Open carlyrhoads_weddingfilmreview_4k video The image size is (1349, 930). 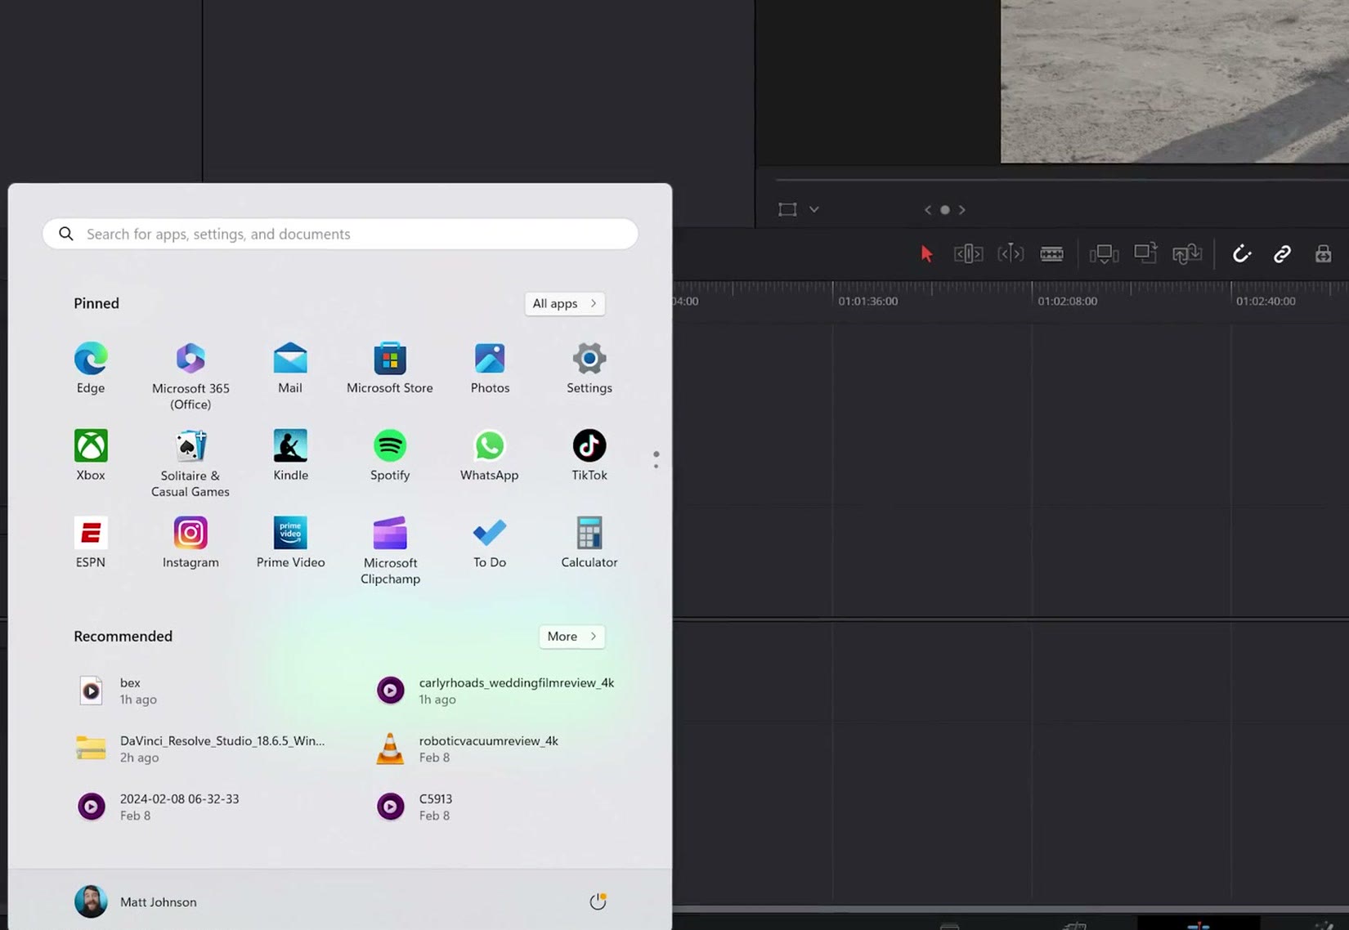495,691
